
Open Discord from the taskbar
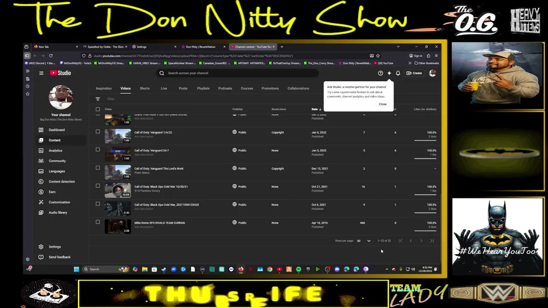click(x=337, y=269)
